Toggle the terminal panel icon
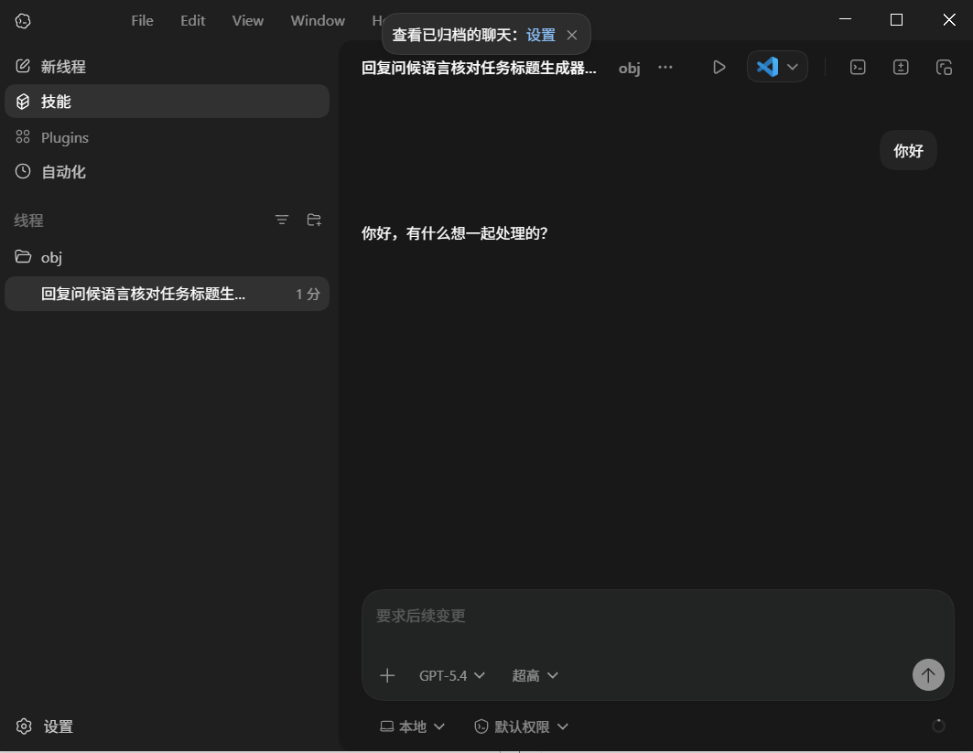 coord(858,67)
